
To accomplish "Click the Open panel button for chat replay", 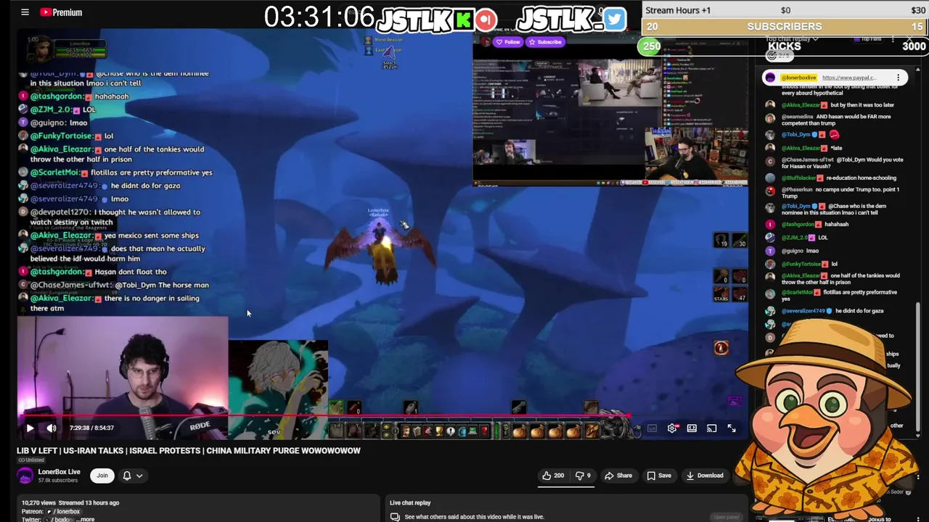I will [x=726, y=517].
